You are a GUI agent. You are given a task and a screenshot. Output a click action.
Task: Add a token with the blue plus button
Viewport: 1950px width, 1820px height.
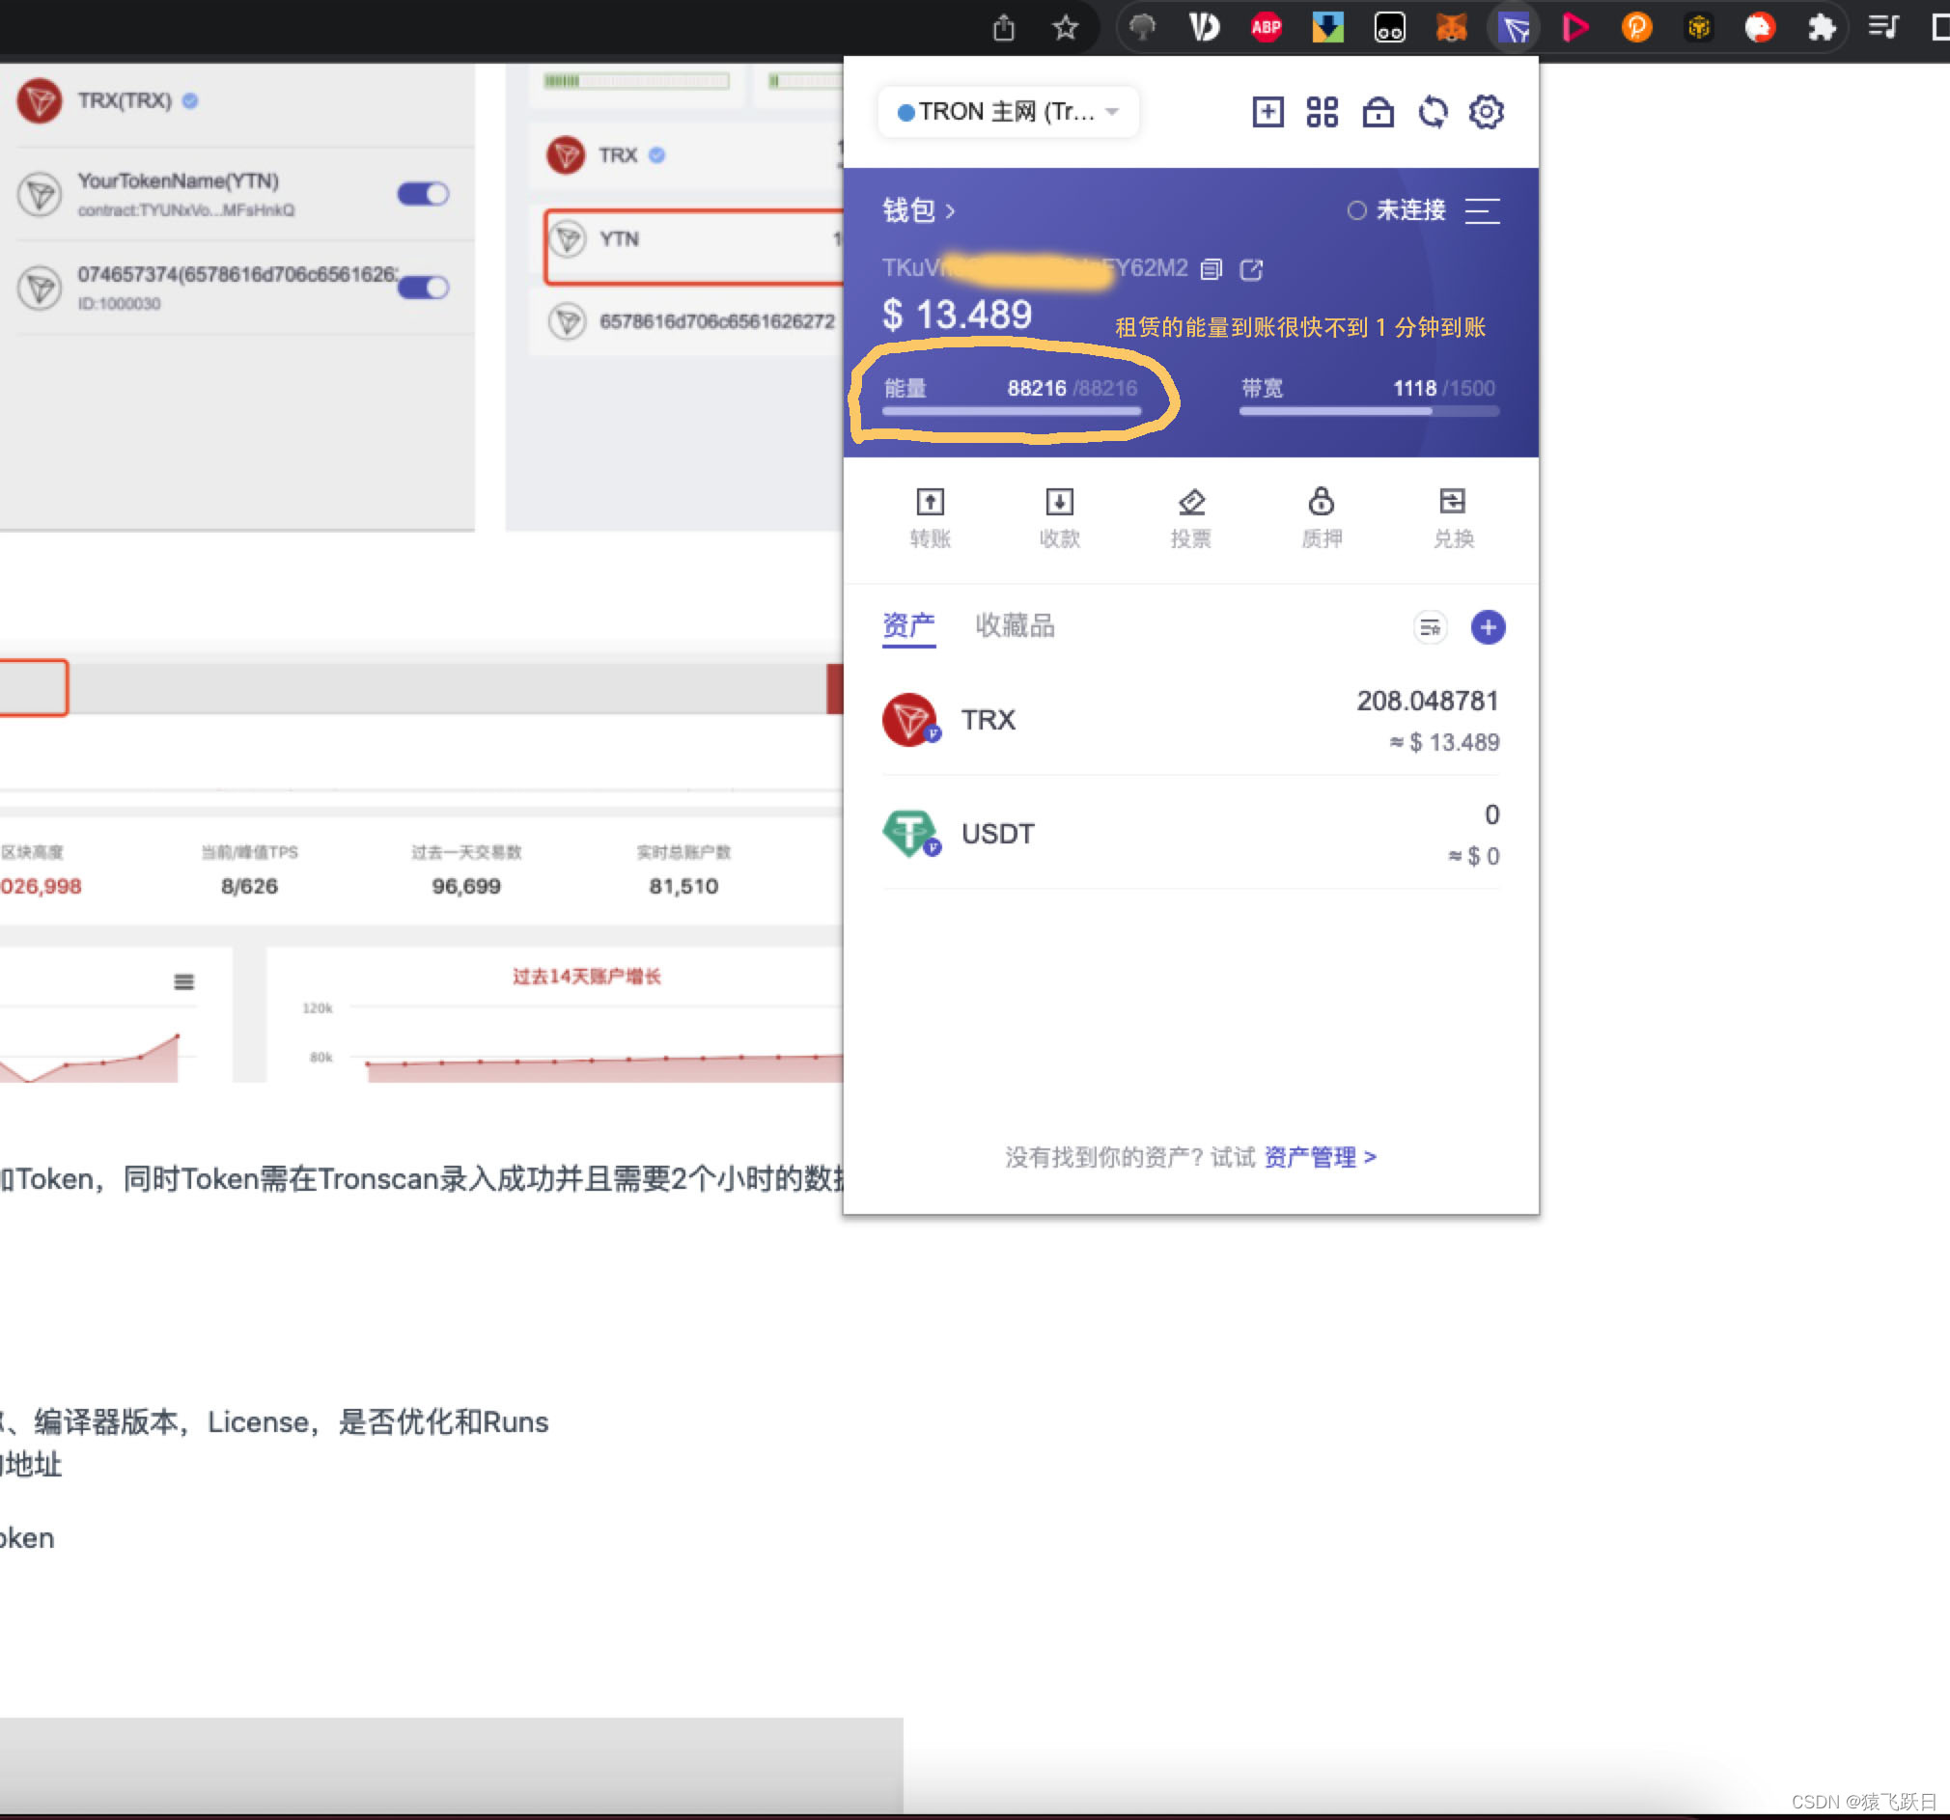(1488, 627)
